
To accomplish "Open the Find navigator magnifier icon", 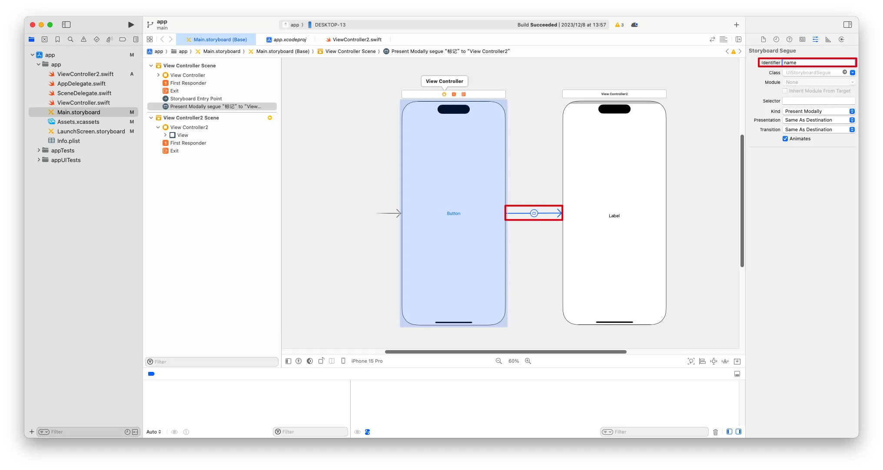I will click(70, 40).
